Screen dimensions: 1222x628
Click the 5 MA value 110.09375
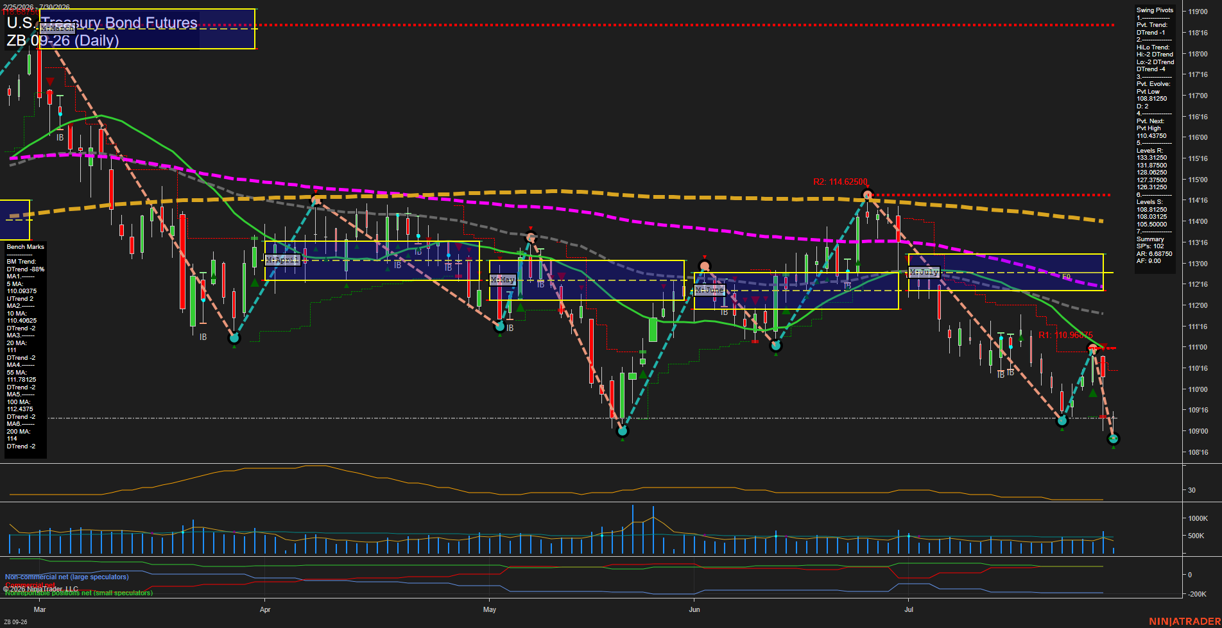22,291
